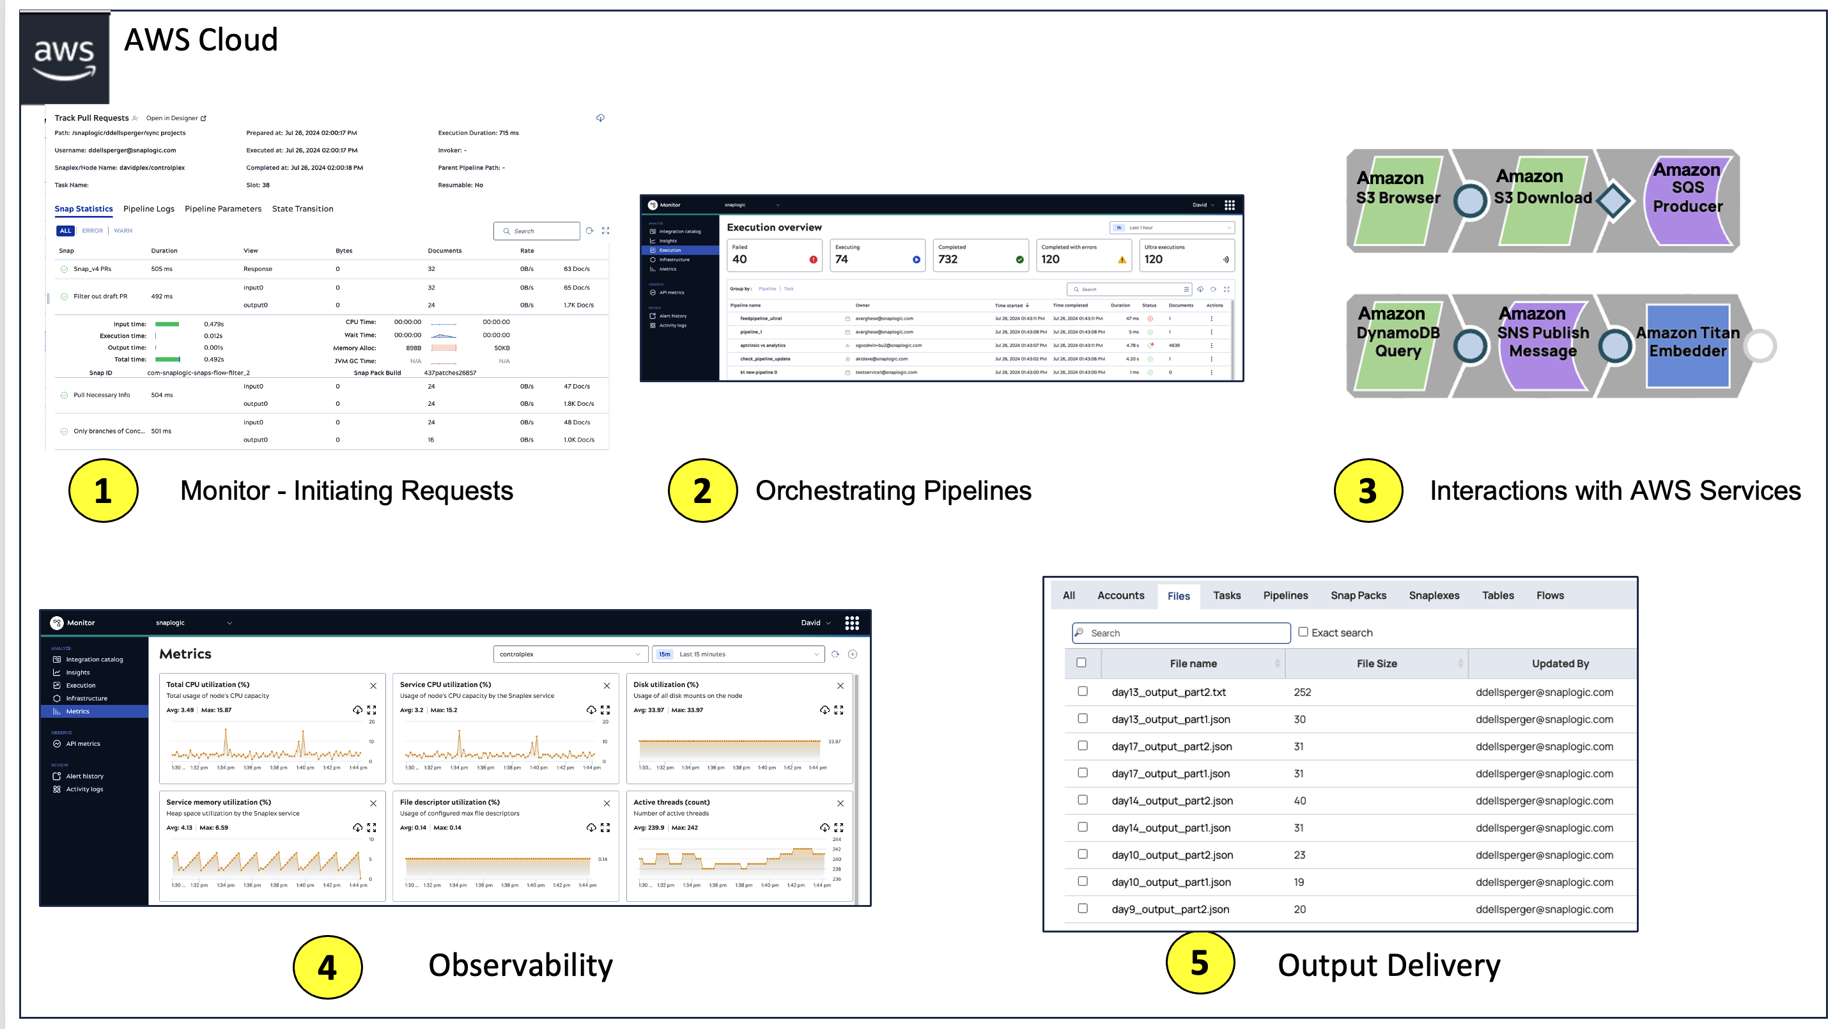Open Activity logs in Metrics sidebar
The width and height of the screenshot is (1842, 1029).
[x=84, y=789]
